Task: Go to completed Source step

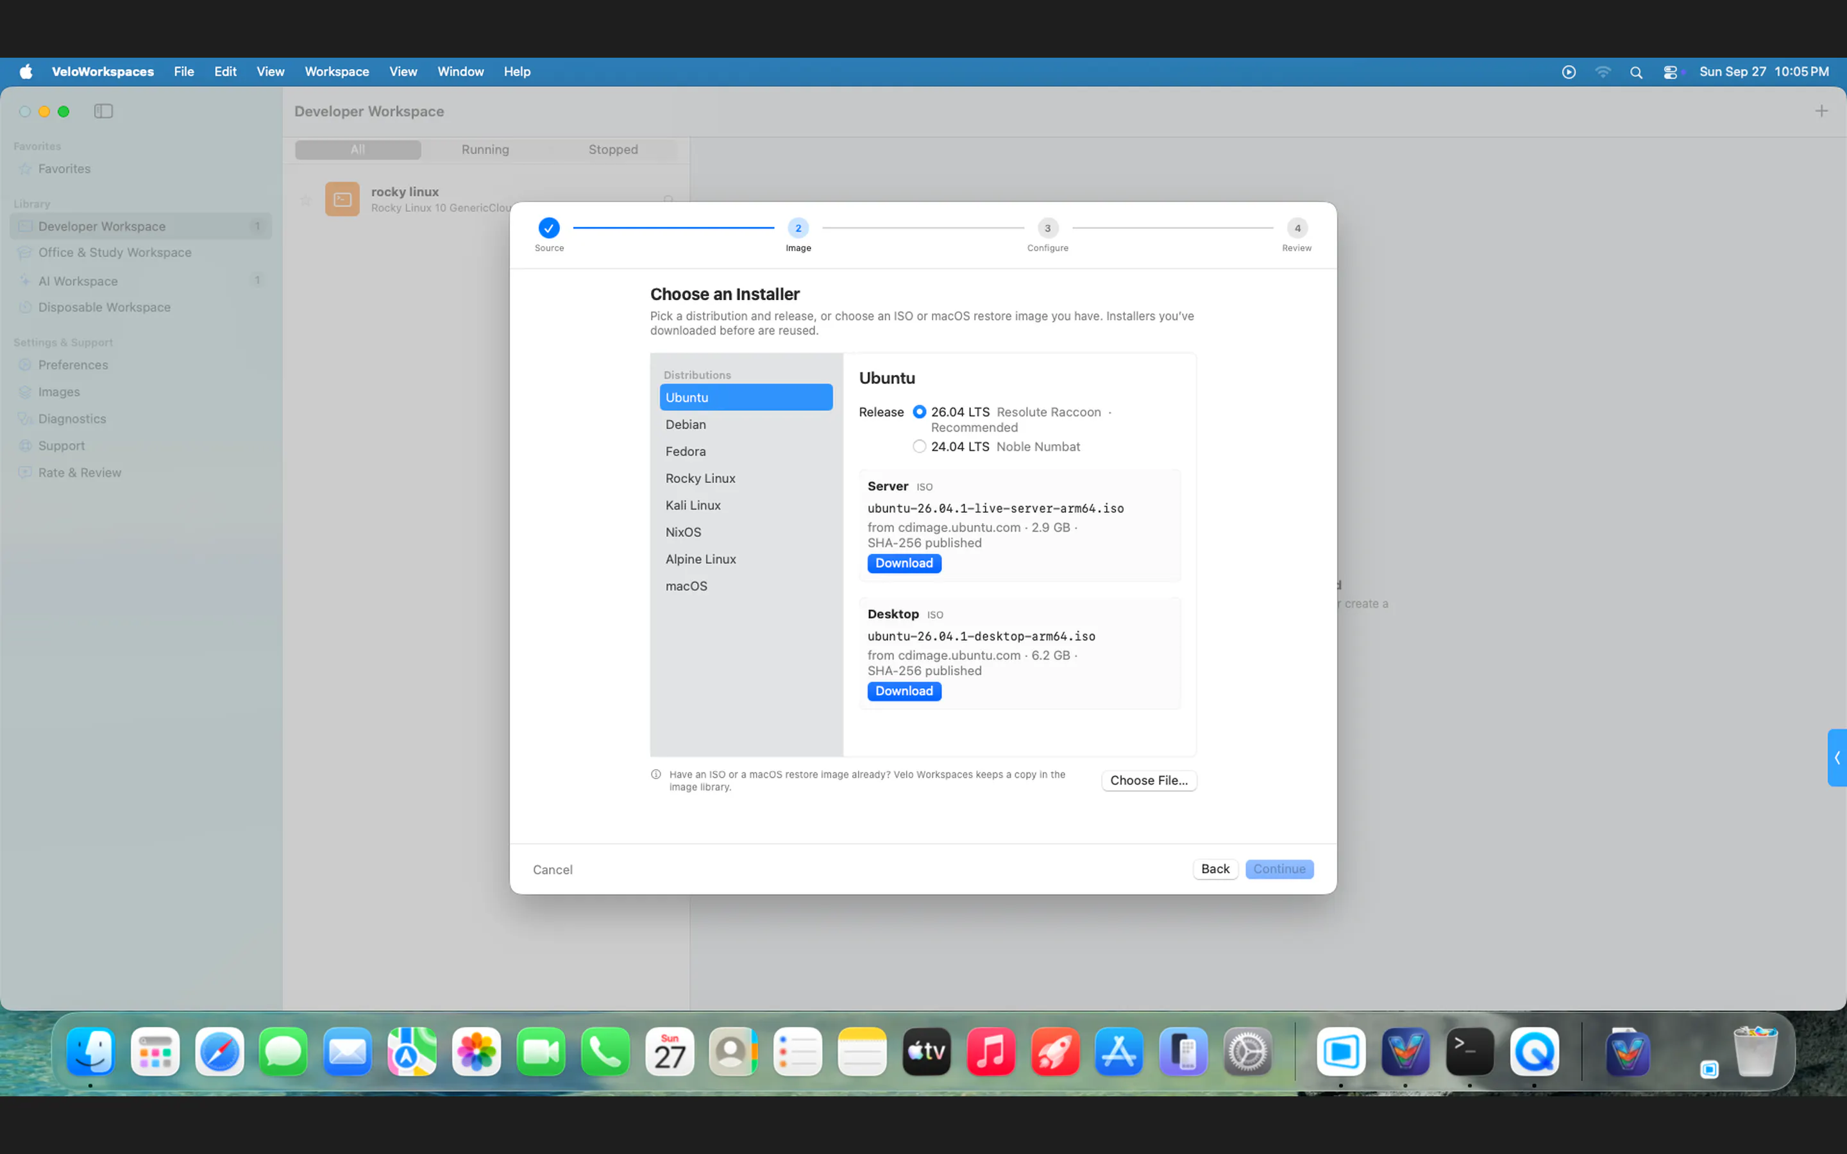Action: [x=549, y=228]
